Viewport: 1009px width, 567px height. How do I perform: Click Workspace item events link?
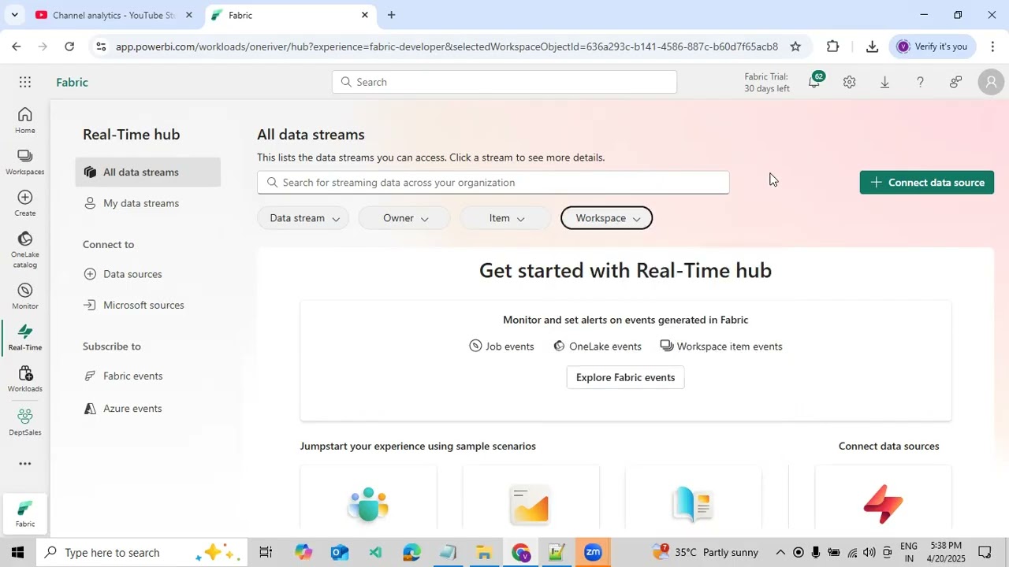(x=721, y=346)
